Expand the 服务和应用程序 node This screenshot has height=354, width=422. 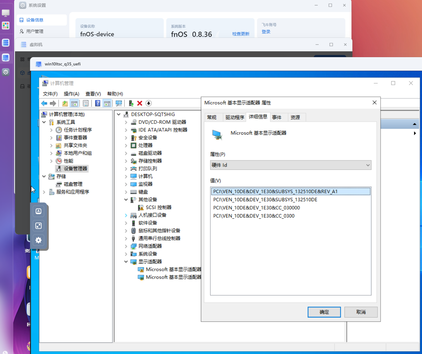[44, 192]
